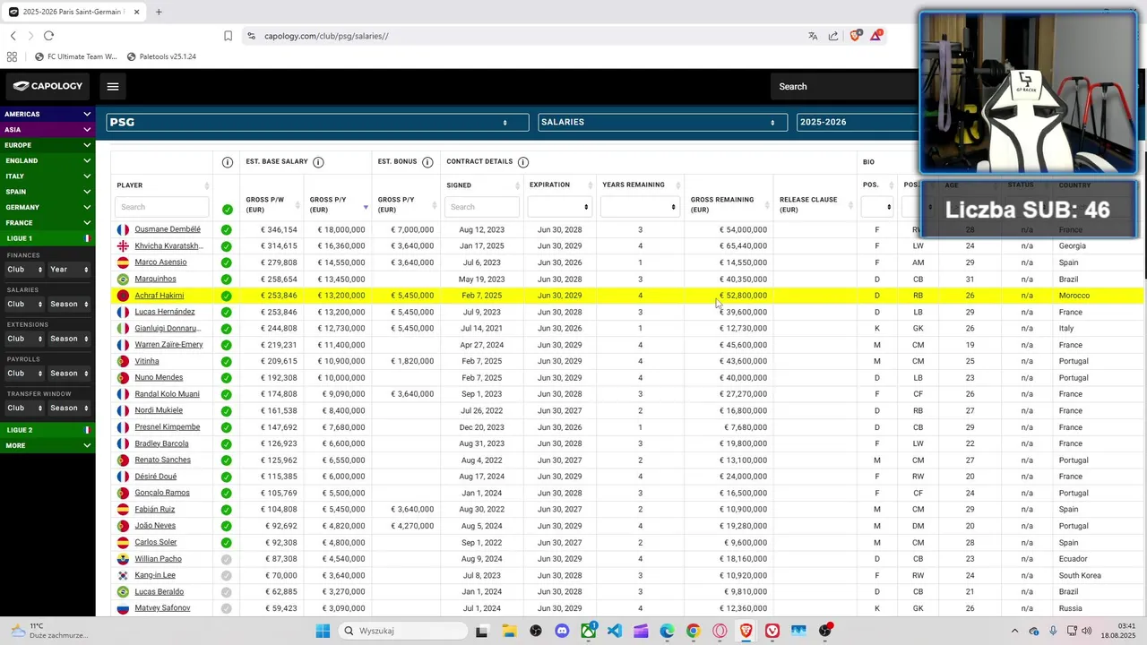Screen dimensions: 1147x645
Task: Click the player name Search field
Action: pyautogui.click(x=161, y=207)
